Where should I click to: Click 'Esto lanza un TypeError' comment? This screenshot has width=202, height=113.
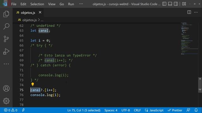coord(67,55)
